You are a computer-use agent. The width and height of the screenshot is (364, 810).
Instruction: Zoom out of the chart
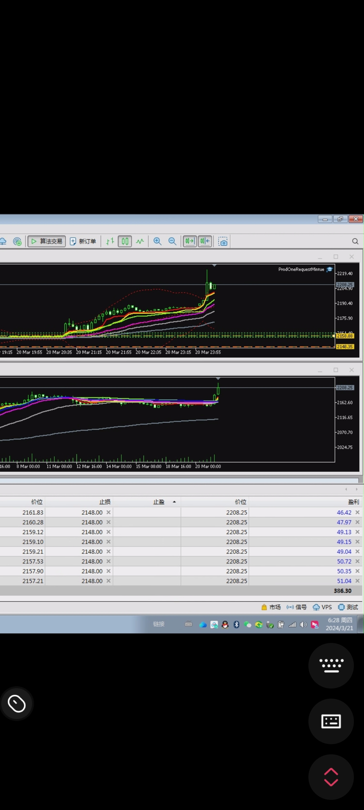tap(172, 241)
